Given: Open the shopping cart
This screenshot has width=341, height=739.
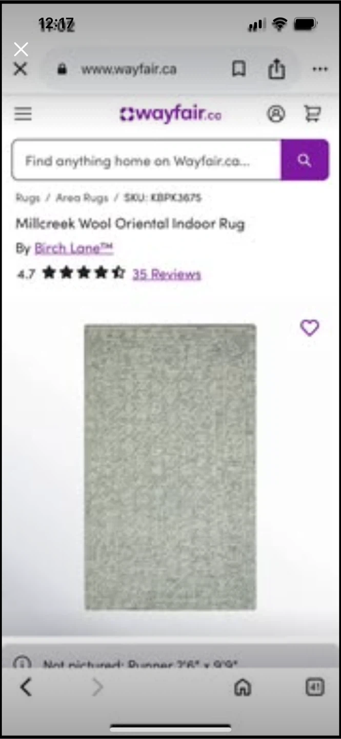Looking at the screenshot, I should [312, 114].
